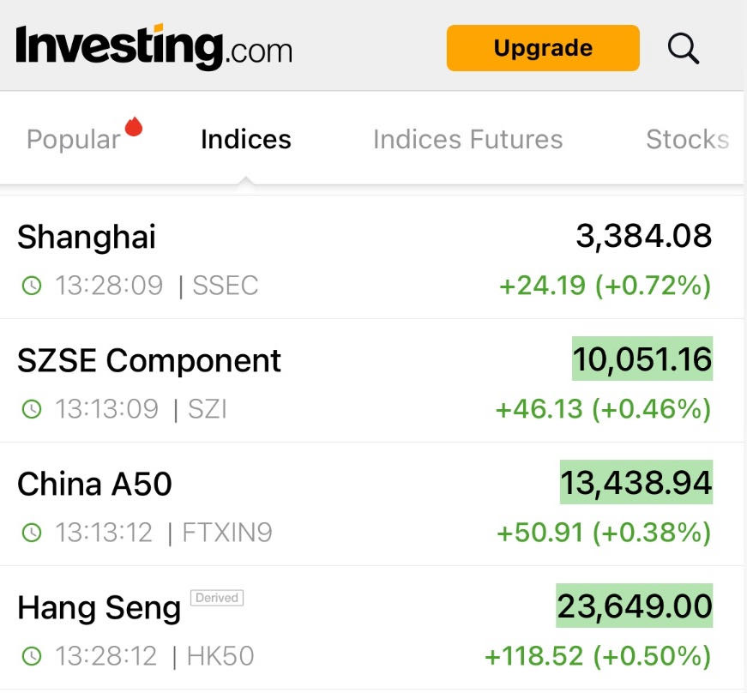Screen dimensions: 747x693
Task: Click the clock icon in Hang Seng row
Action: pyautogui.click(x=32, y=657)
